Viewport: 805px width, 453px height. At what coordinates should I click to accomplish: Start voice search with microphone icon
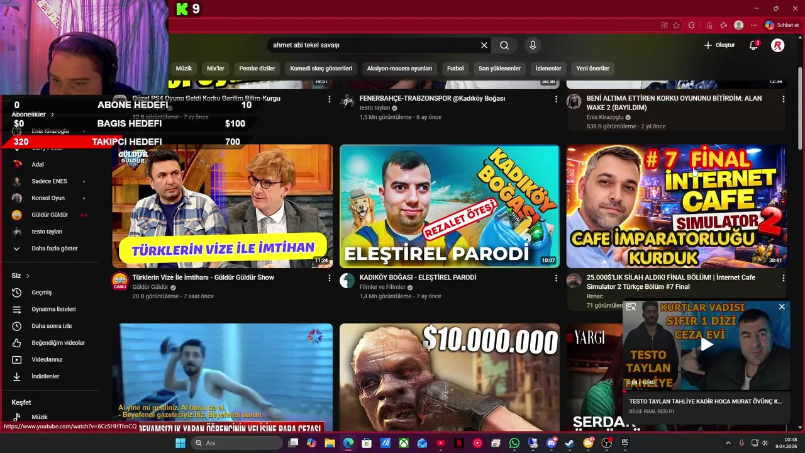(533, 45)
